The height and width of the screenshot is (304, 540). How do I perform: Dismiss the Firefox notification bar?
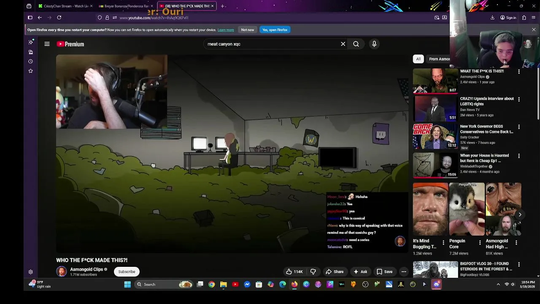coord(534,30)
